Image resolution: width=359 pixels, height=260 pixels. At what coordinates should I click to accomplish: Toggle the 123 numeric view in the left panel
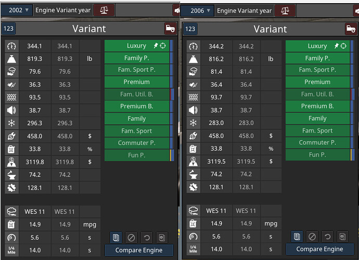(8, 29)
